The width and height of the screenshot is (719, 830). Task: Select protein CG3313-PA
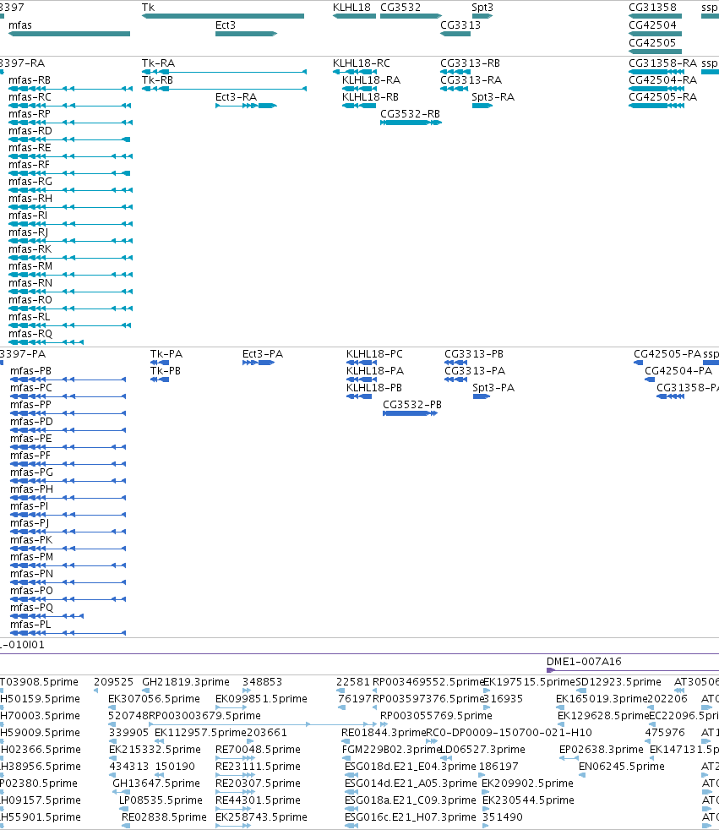(456, 380)
